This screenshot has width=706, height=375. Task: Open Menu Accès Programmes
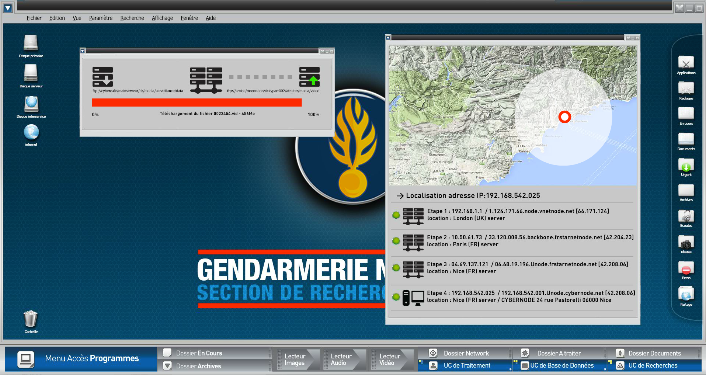(81, 359)
